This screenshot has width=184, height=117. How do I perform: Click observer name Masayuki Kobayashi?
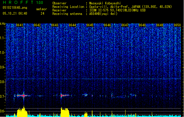105,3
